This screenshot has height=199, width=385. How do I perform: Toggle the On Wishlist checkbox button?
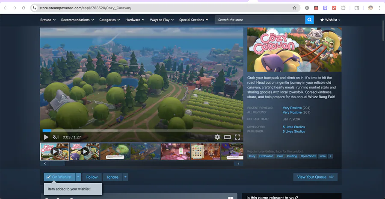coord(59,177)
